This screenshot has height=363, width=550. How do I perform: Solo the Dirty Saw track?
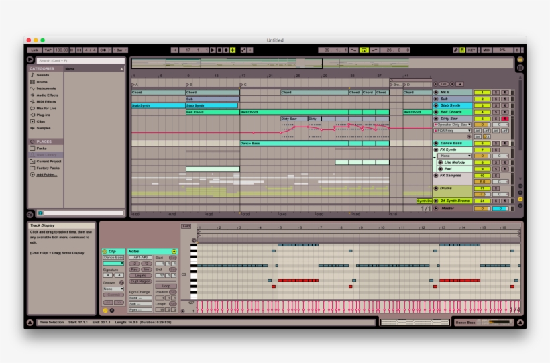point(496,119)
